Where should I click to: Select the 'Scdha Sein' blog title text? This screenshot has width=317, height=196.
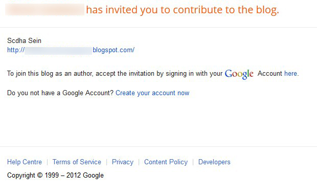coord(24,40)
